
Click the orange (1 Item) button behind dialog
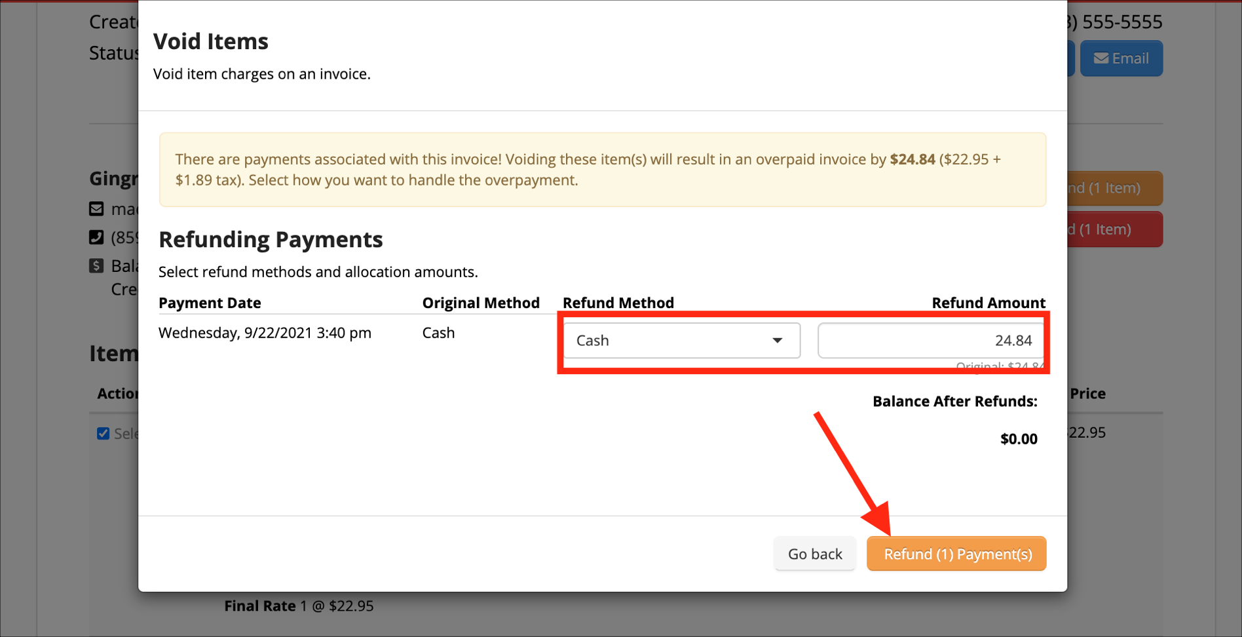(1115, 189)
